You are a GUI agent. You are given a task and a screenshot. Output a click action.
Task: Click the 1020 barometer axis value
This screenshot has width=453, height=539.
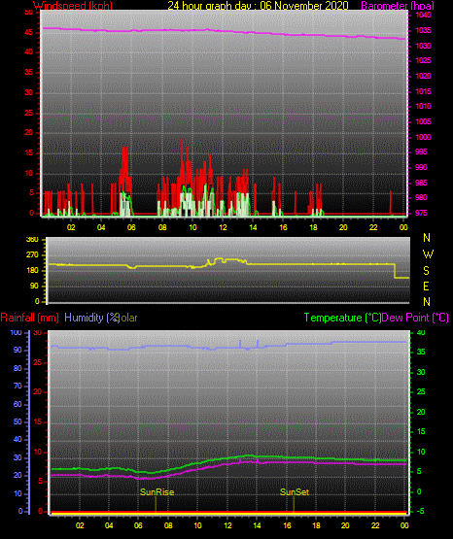(x=423, y=77)
